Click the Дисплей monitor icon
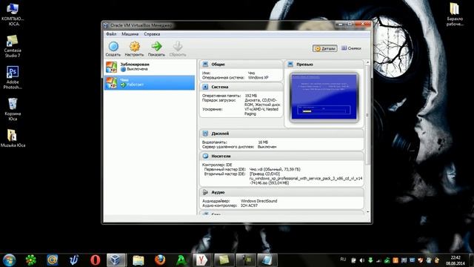The height and width of the screenshot is (267, 474). [205, 133]
